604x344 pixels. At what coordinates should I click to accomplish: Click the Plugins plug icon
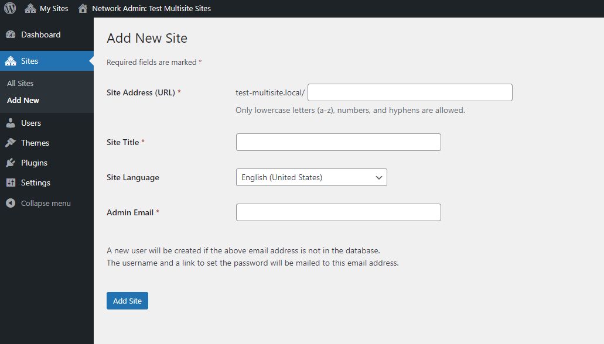(11, 163)
